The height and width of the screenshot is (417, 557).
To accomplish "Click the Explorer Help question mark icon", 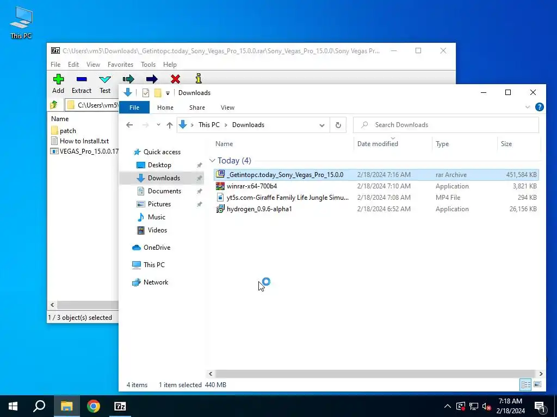I will coord(539,107).
